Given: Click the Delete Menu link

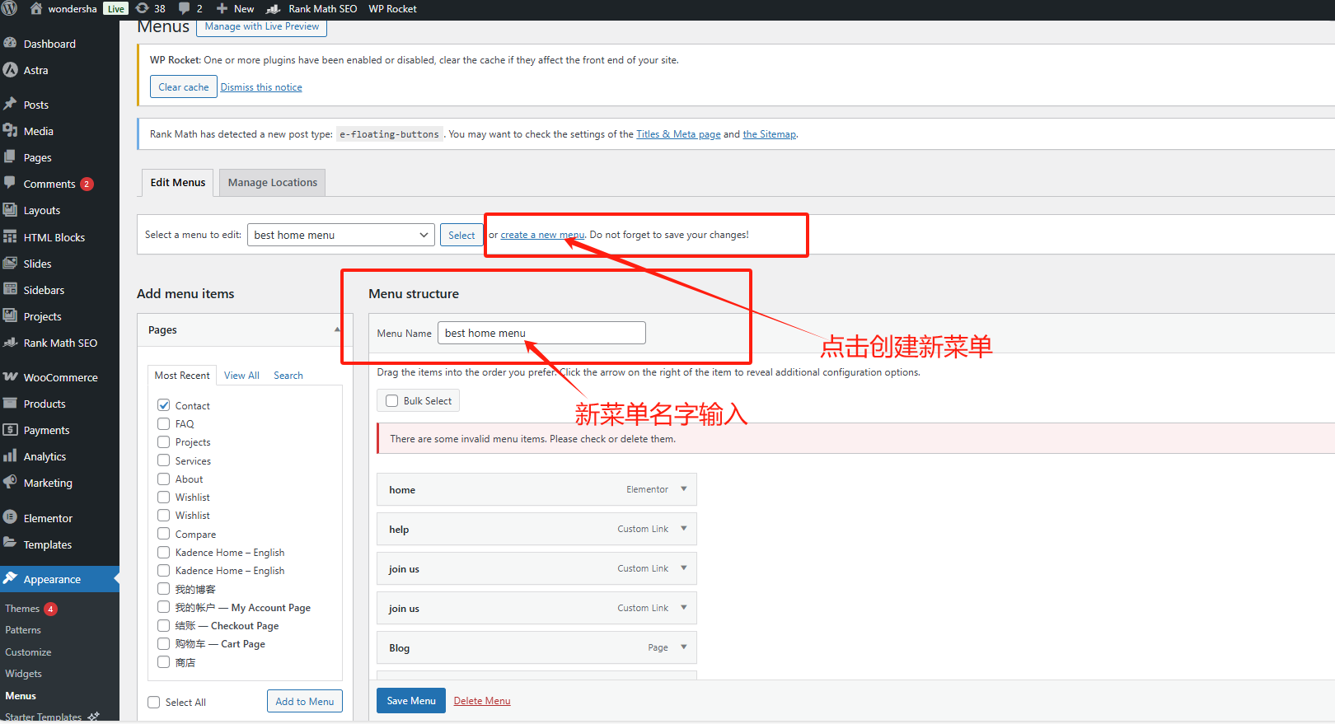Looking at the screenshot, I should (x=482, y=701).
